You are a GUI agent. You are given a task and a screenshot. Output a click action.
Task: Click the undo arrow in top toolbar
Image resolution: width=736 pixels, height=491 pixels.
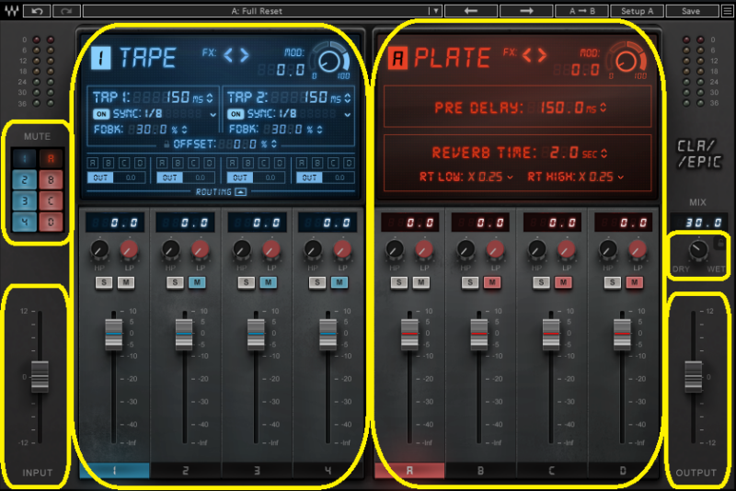click(36, 11)
